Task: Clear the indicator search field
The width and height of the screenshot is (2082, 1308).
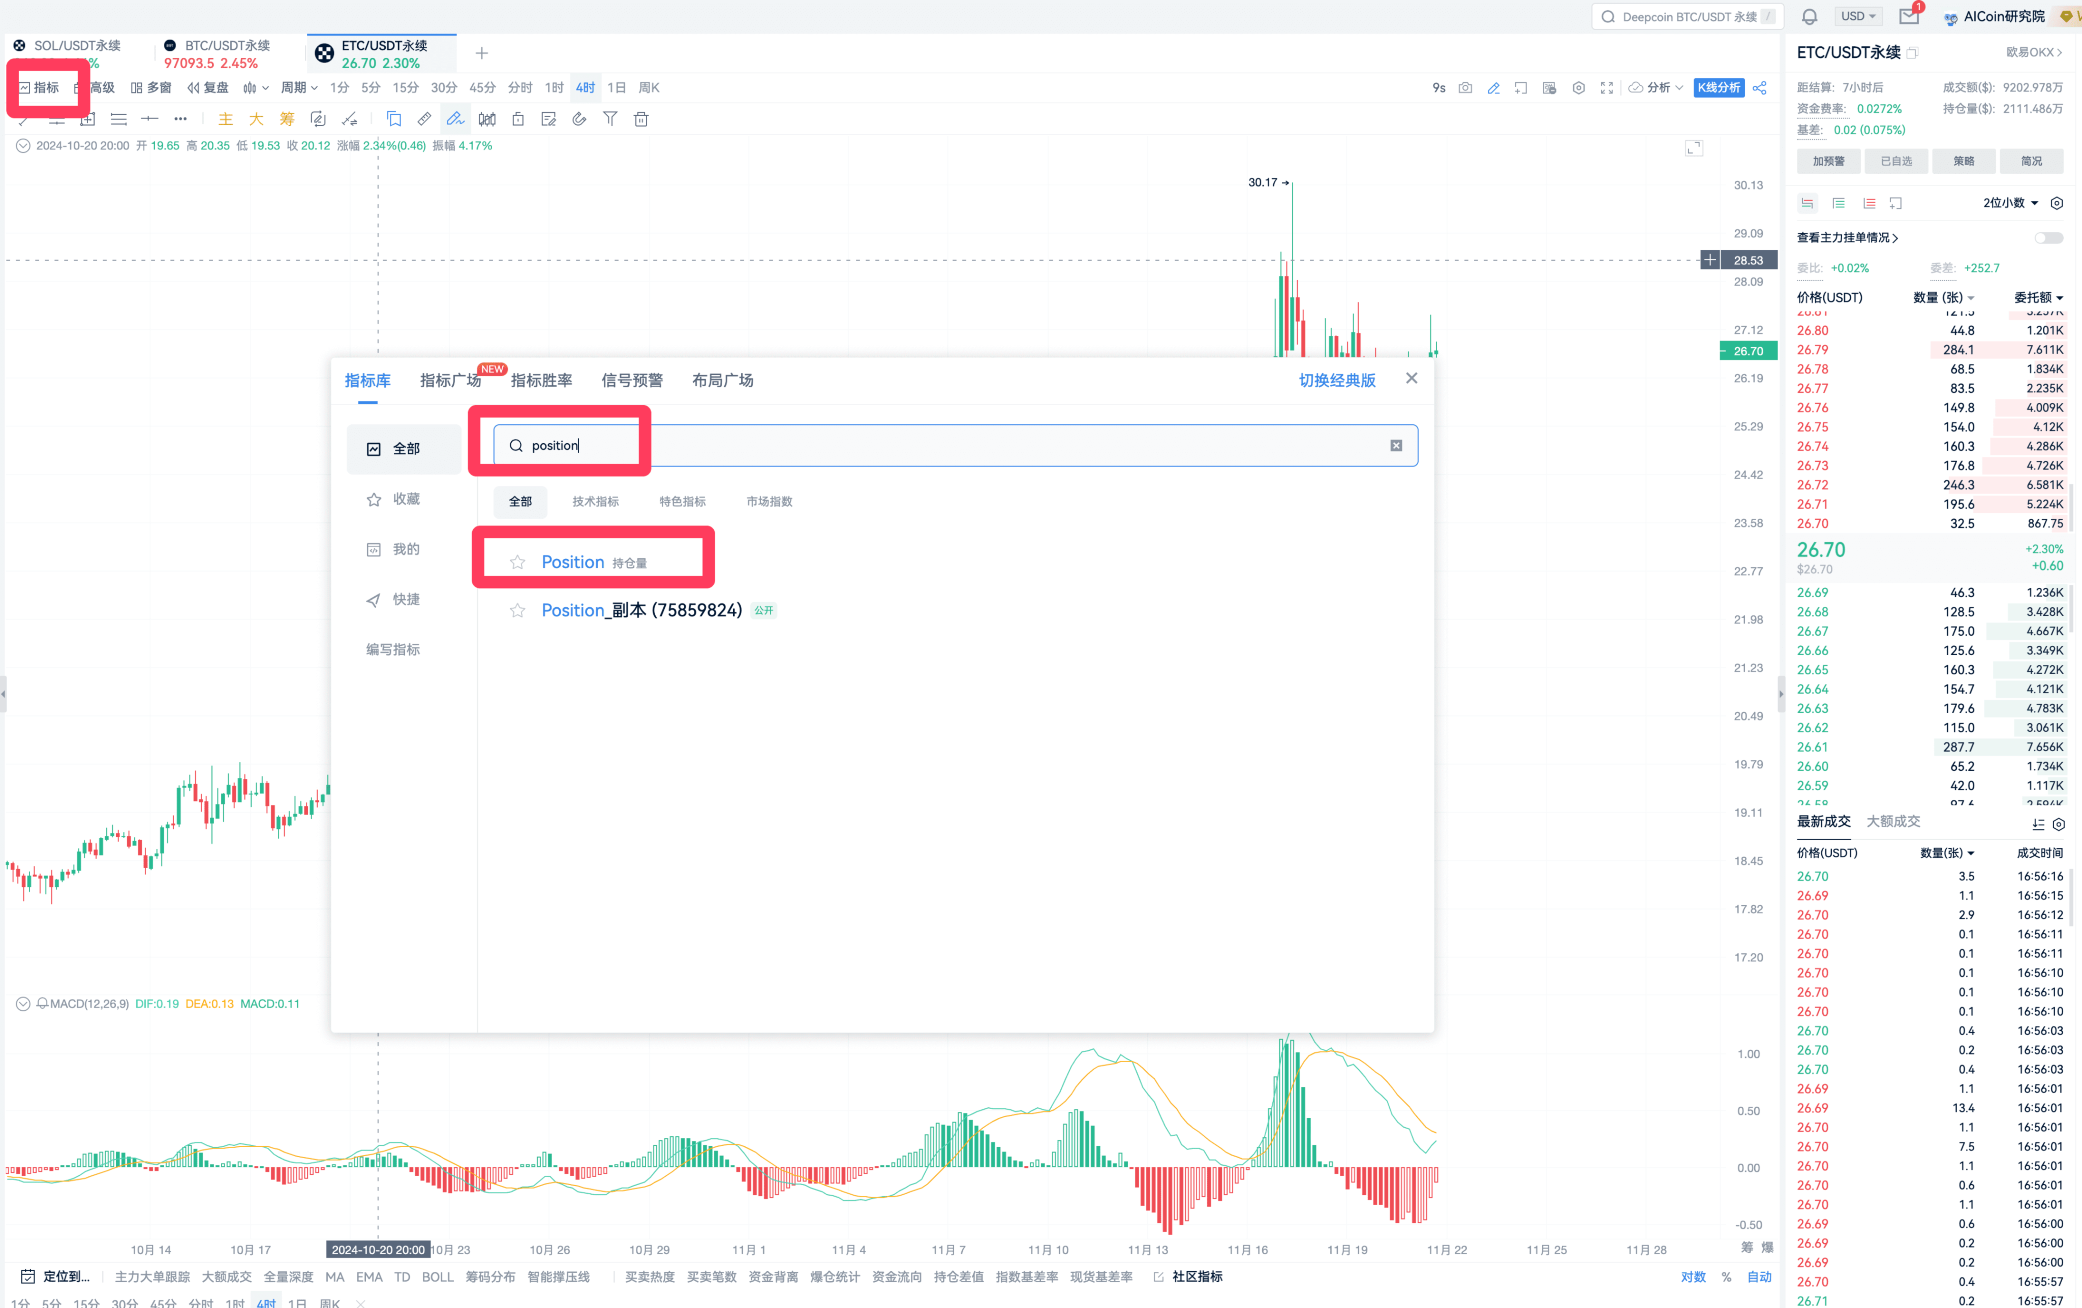Action: click(1395, 445)
